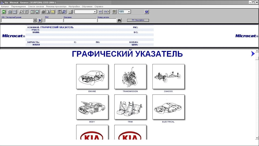Screen dimensions: 259x146
Task: Click the Номер детали input field
Action: point(107,20)
